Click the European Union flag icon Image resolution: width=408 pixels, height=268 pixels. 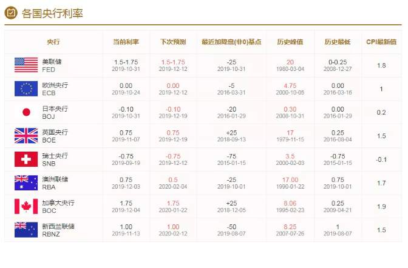coord(26,89)
